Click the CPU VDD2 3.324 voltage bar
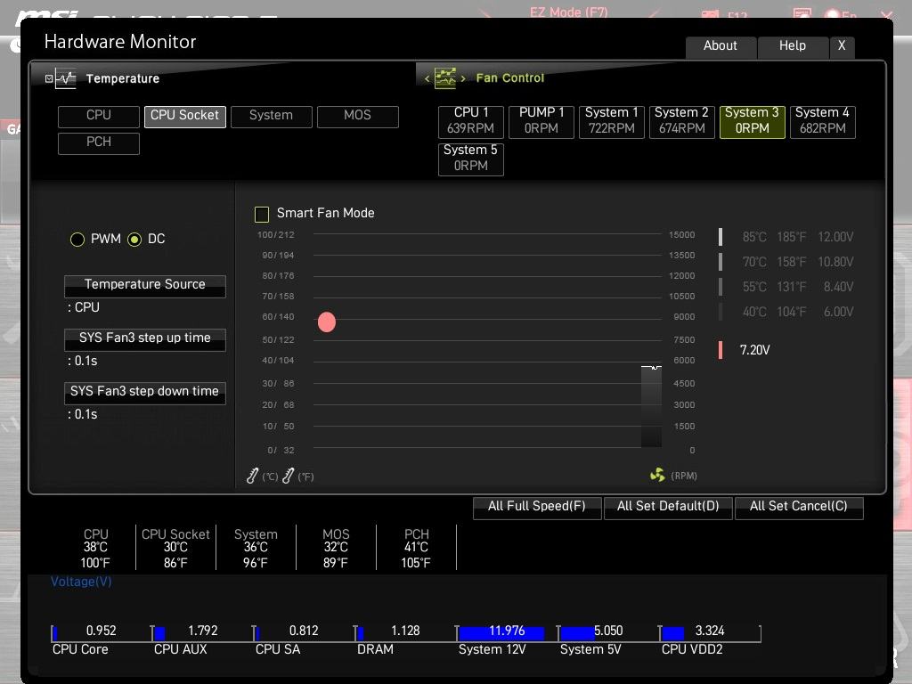912x684 pixels. click(x=710, y=633)
